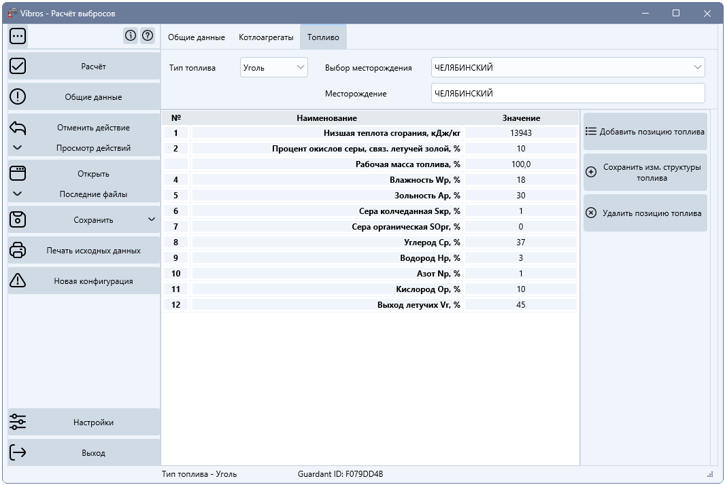This screenshot has height=485, width=725.
Task: Click plus icon on Сохранить изм. структуры
Action: (x=591, y=173)
